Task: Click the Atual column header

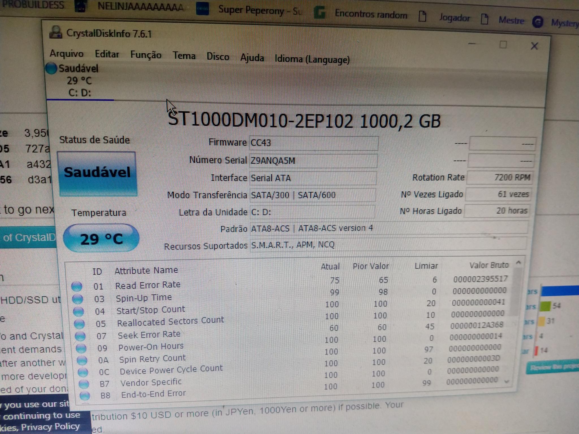Action: tap(330, 266)
